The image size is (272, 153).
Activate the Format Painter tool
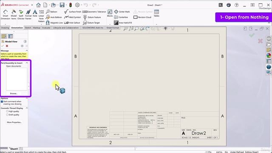(x=28, y=14)
